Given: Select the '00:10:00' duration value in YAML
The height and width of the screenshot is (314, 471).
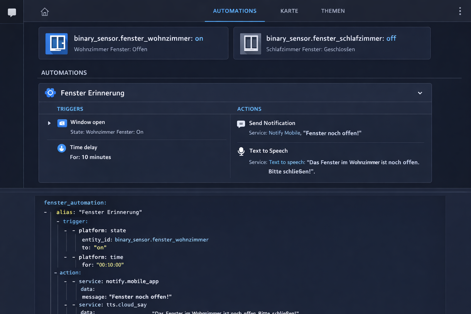Looking at the screenshot, I should [x=110, y=265].
